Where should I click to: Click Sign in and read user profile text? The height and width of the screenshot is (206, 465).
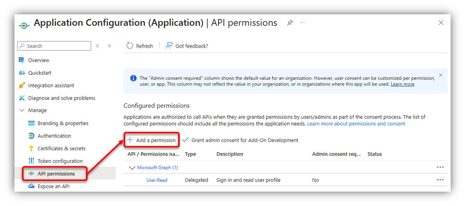(248, 180)
